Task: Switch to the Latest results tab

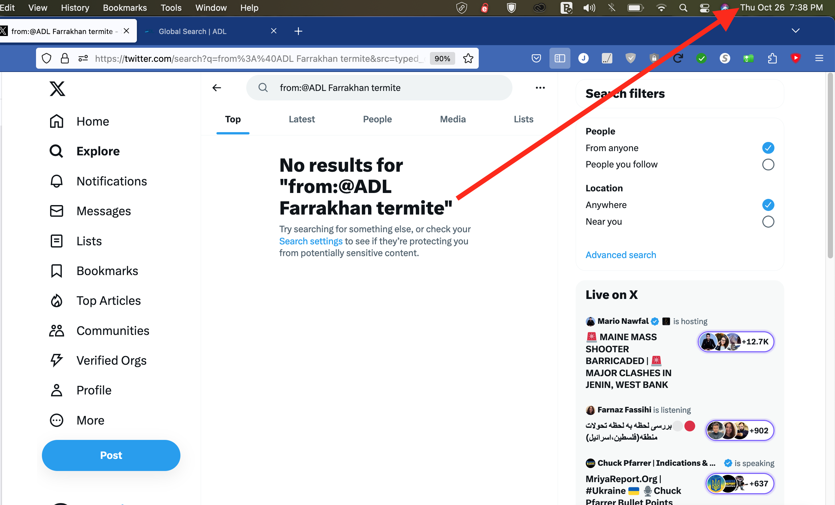Action: click(x=302, y=119)
